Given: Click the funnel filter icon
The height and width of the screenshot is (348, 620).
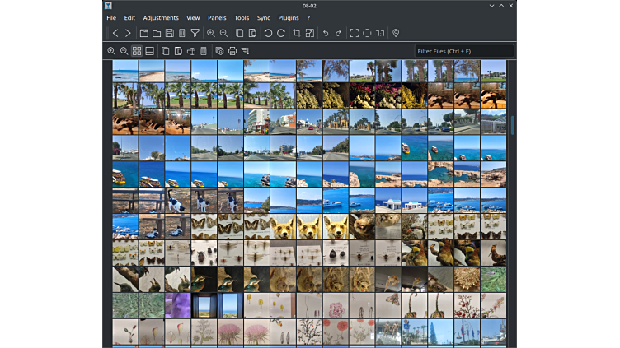Looking at the screenshot, I should [x=195, y=33].
